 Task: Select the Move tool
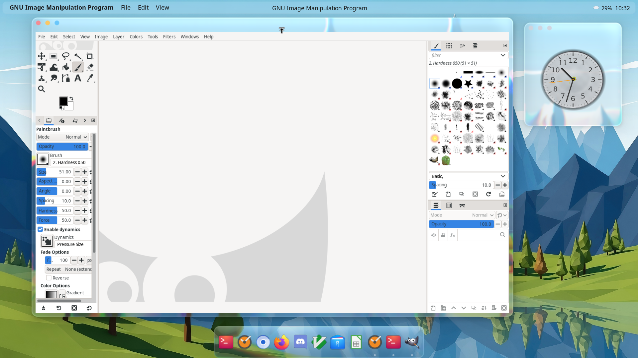coord(42,56)
